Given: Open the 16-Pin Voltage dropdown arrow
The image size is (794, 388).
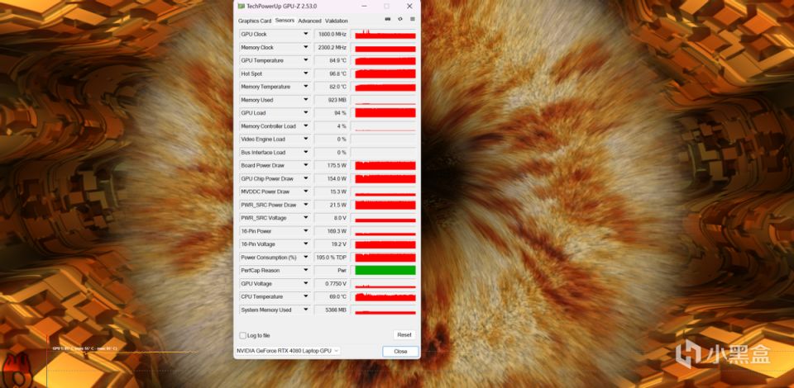Looking at the screenshot, I should coord(306,244).
